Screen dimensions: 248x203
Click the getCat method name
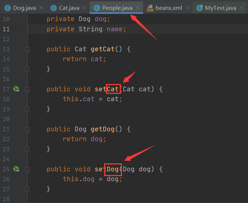(102, 49)
